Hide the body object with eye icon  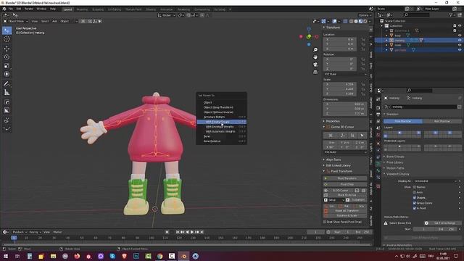point(460,36)
